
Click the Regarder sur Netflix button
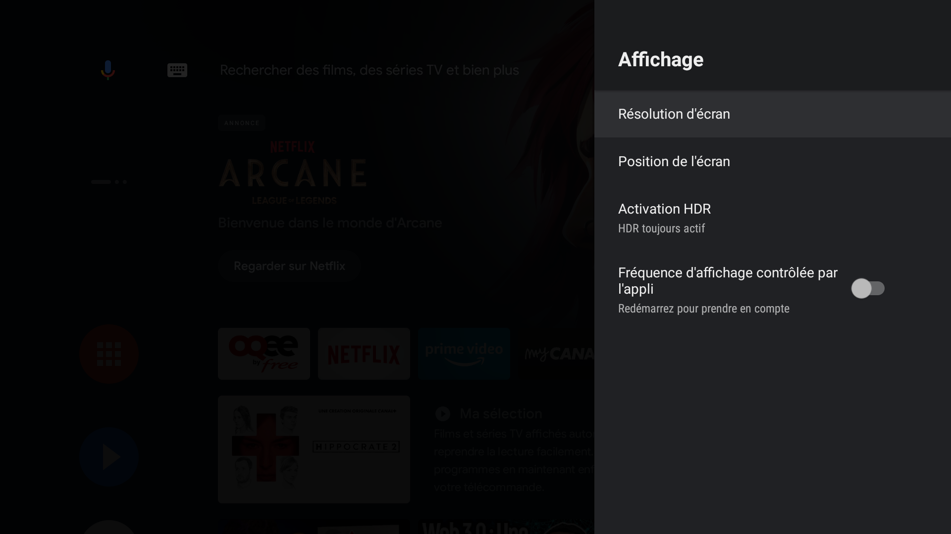click(289, 266)
